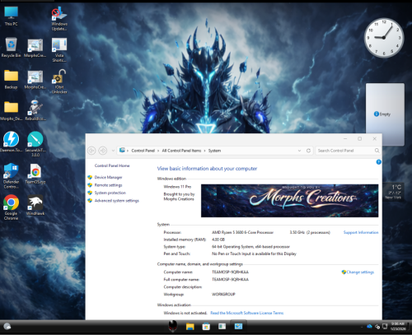Image resolution: width=412 pixels, height=335 pixels.
Task: Click the Back arrow in Control Panel
Action: (x=91, y=151)
